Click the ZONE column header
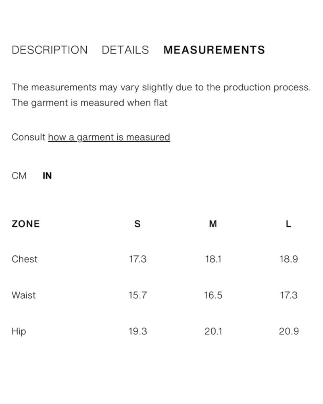The image size is (323, 404). [26, 224]
